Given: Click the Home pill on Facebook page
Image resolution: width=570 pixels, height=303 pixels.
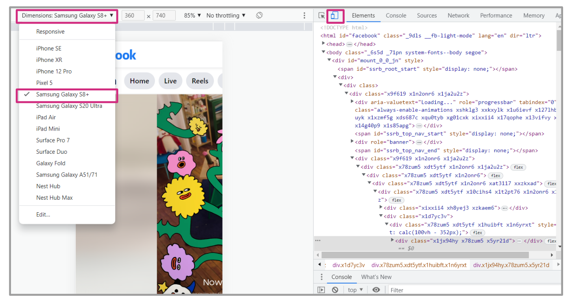Looking at the screenshot, I should coord(139,81).
